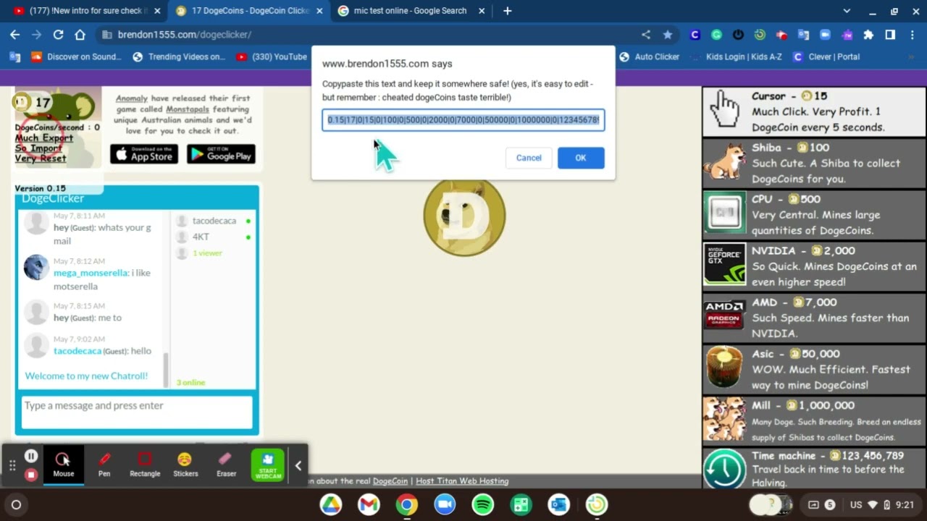Screen dimensions: 927x521
Task: Buy the Shiba dog upgrade
Action: pos(814,163)
